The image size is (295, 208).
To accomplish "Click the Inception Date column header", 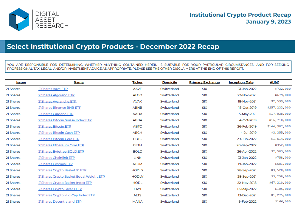I will pos(241,82).
